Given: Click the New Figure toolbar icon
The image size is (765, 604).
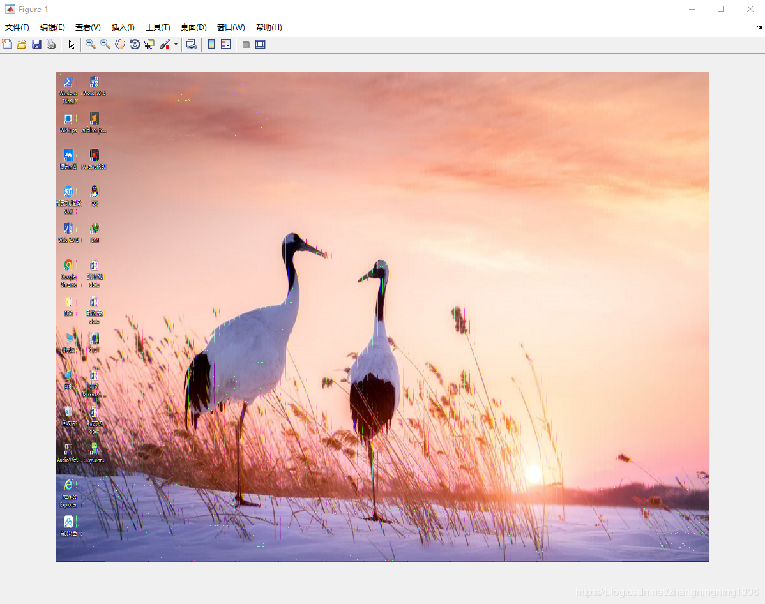Looking at the screenshot, I should (x=7, y=45).
